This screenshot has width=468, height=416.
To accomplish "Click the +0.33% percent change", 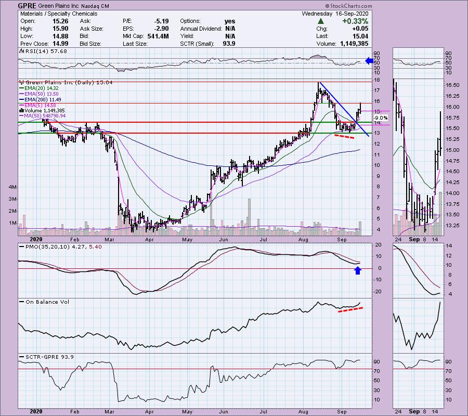I will (x=355, y=21).
